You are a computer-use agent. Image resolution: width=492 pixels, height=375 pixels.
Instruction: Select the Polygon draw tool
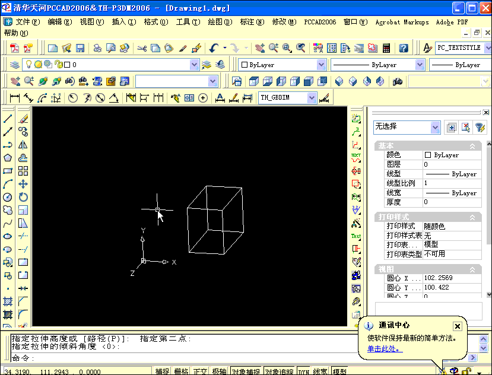8,158
